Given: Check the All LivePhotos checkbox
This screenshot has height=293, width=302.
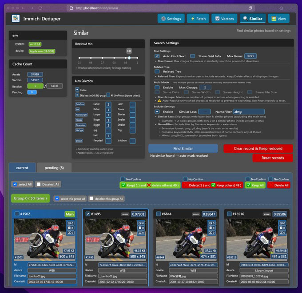Looking at the screenshot, I should (108, 95).
